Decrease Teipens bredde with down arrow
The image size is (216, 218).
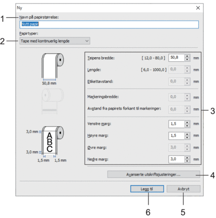coord(187,60)
